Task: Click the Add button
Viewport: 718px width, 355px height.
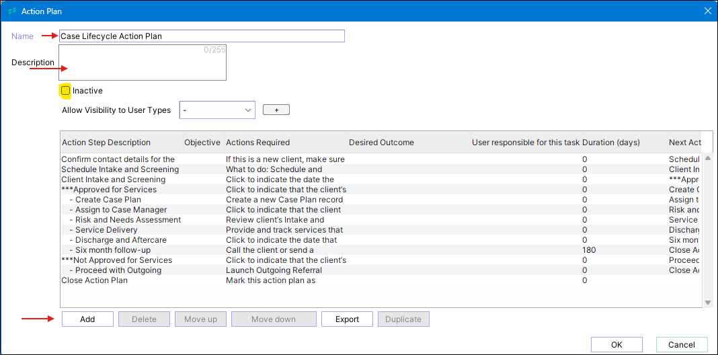Action: tap(87, 319)
